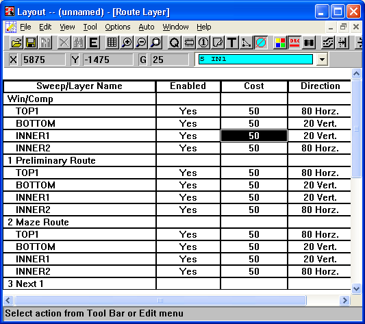Image resolution: width=365 pixels, height=324 pixels.
Task: Select the Shove Track mode icon
Action: point(342,43)
